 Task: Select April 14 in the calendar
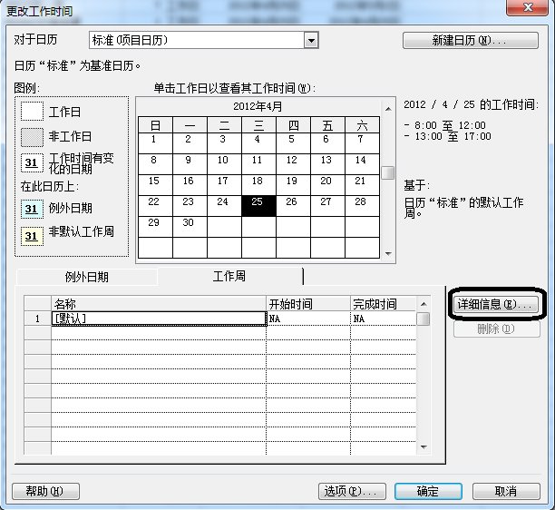point(362,164)
